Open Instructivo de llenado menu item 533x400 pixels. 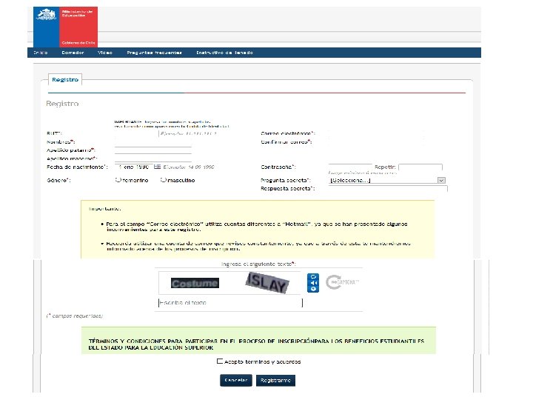(225, 53)
